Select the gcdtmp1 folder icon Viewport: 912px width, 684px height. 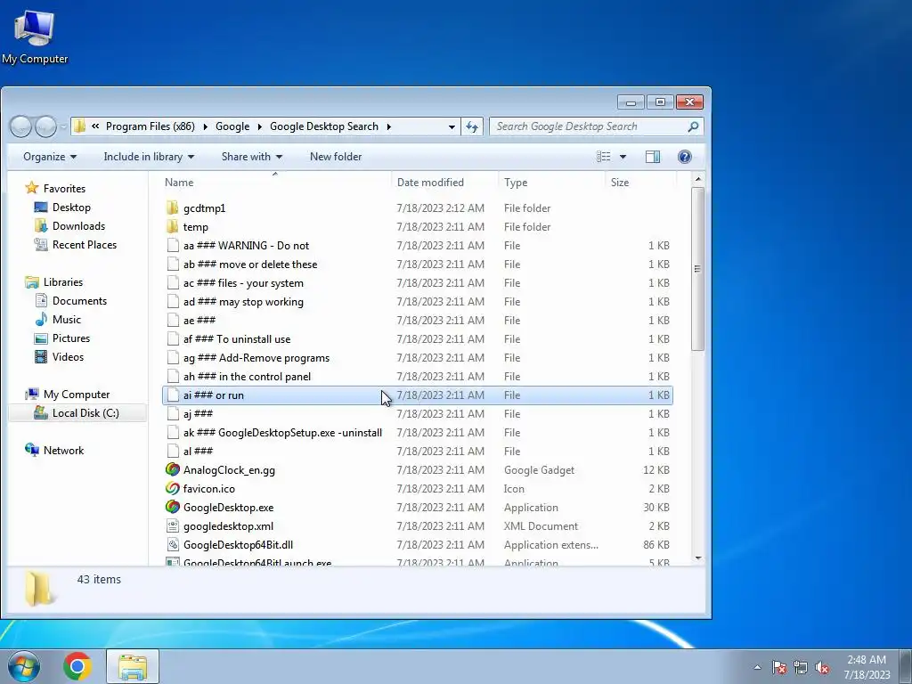pyautogui.click(x=172, y=208)
